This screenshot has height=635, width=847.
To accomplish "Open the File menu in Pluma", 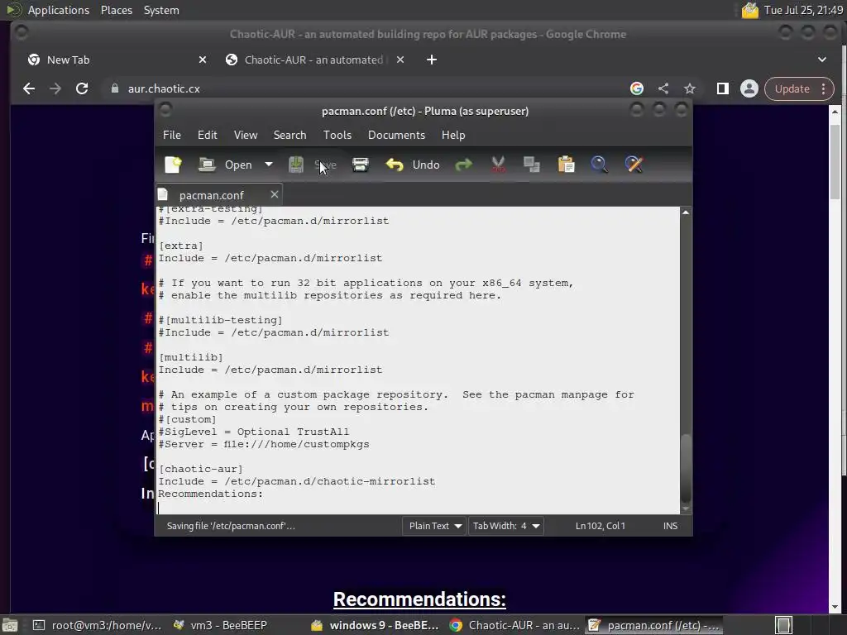I will tap(172, 135).
